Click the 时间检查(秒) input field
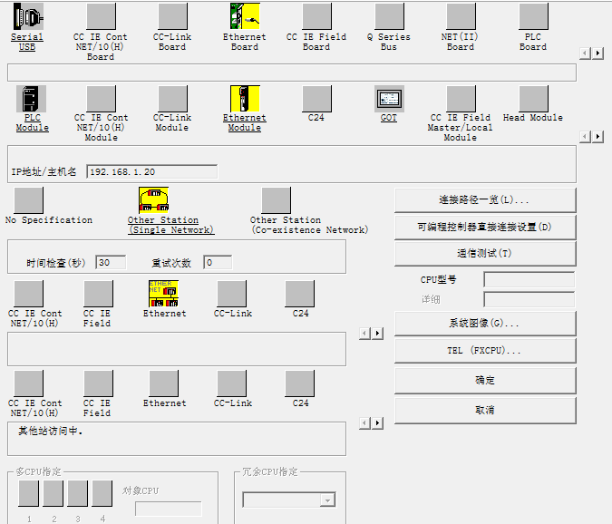 (111, 263)
